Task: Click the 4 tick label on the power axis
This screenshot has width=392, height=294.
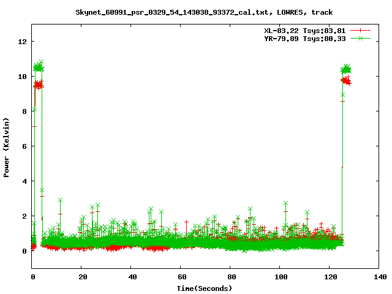Action: point(24,181)
